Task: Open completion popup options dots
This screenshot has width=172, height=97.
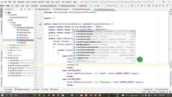Action: coord(134,62)
